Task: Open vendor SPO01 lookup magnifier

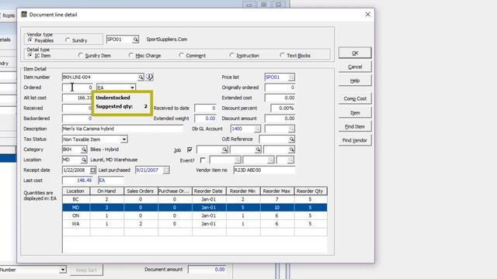Action: pos(135,40)
